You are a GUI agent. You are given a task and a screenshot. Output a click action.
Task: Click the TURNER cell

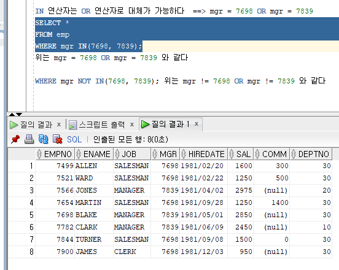pos(94,239)
